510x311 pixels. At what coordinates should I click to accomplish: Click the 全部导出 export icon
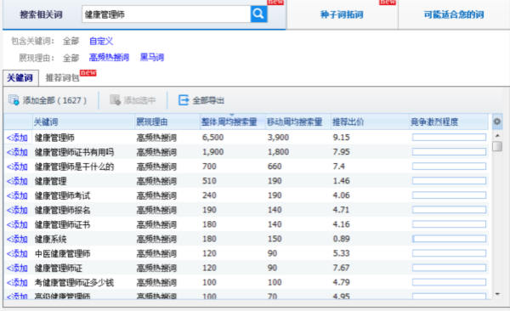pyautogui.click(x=184, y=100)
